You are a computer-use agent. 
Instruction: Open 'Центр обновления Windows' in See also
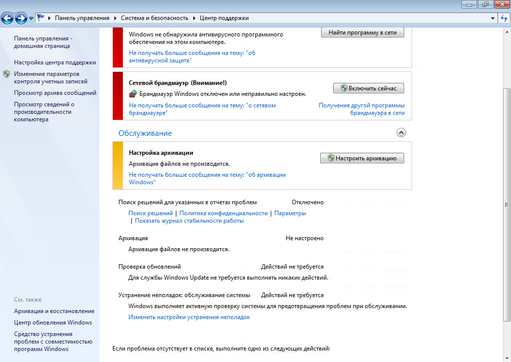(x=52, y=322)
